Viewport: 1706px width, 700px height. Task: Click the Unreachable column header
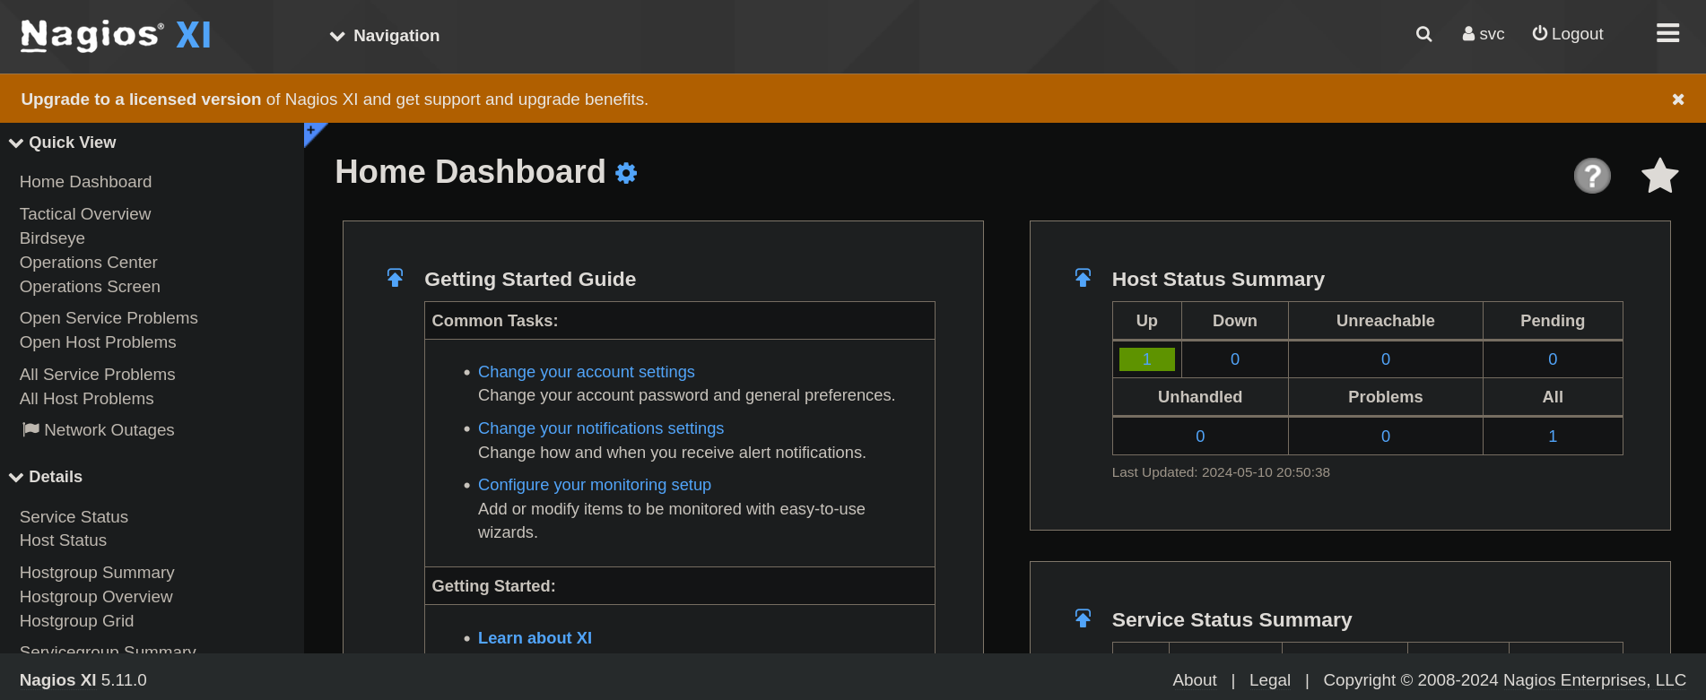[1386, 321]
